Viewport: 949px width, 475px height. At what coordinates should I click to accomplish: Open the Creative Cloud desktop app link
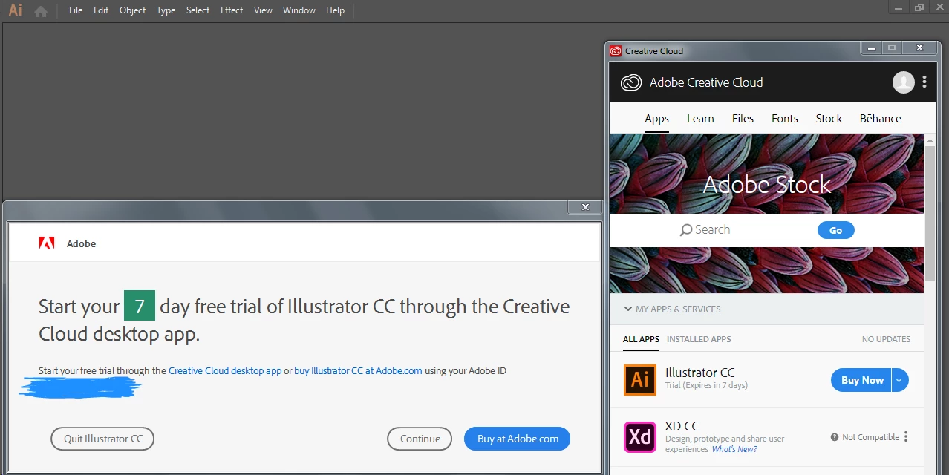coord(225,371)
